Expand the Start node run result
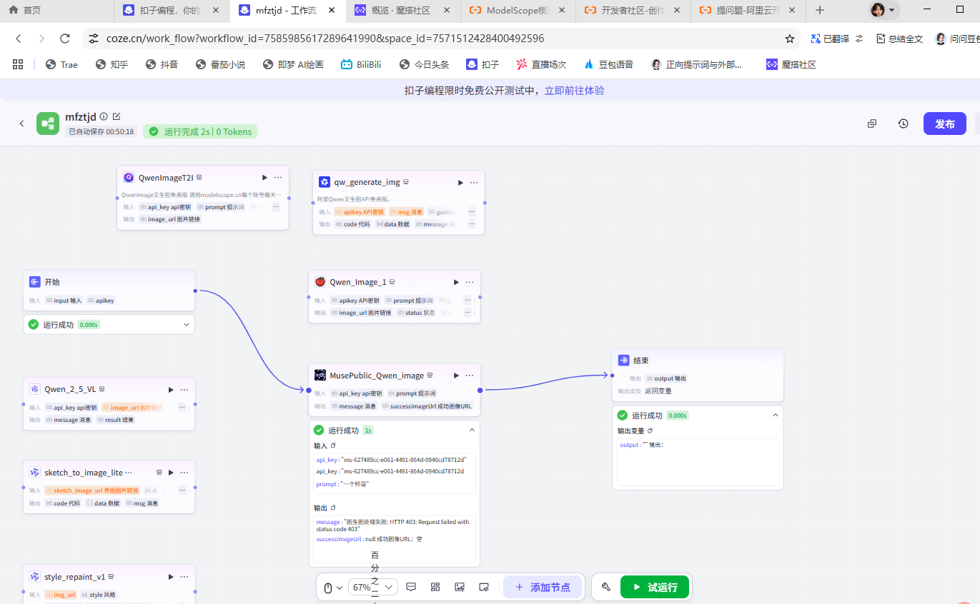This screenshot has width=980, height=604. pyautogui.click(x=187, y=324)
